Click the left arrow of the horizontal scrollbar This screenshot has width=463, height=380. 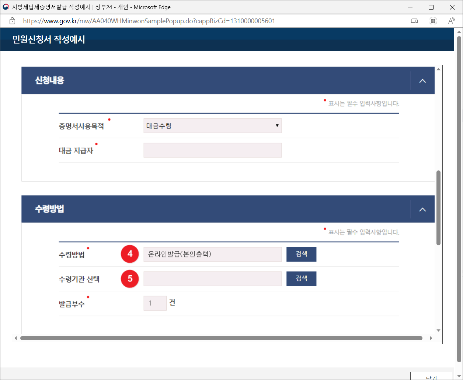[x=15, y=338]
